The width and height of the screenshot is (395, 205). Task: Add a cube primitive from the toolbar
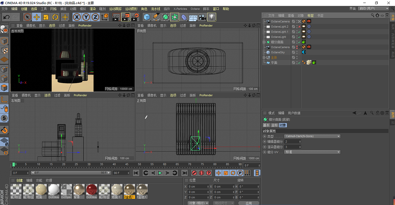click(147, 17)
